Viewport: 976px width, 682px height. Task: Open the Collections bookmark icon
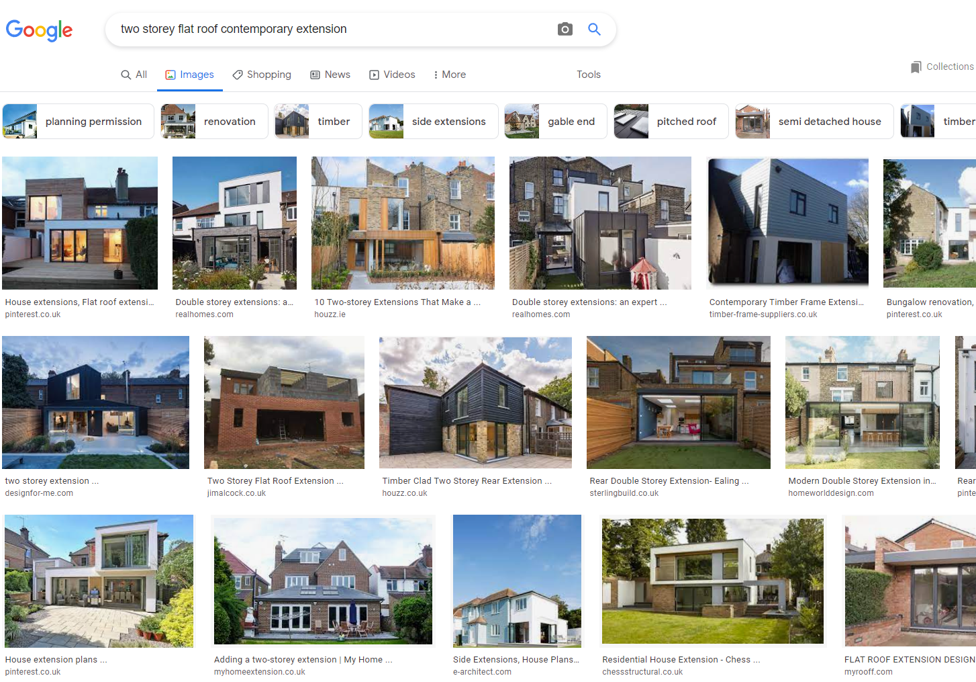pos(916,67)
